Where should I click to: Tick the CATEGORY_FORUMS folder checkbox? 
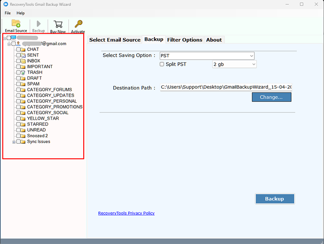click(18, 90)
